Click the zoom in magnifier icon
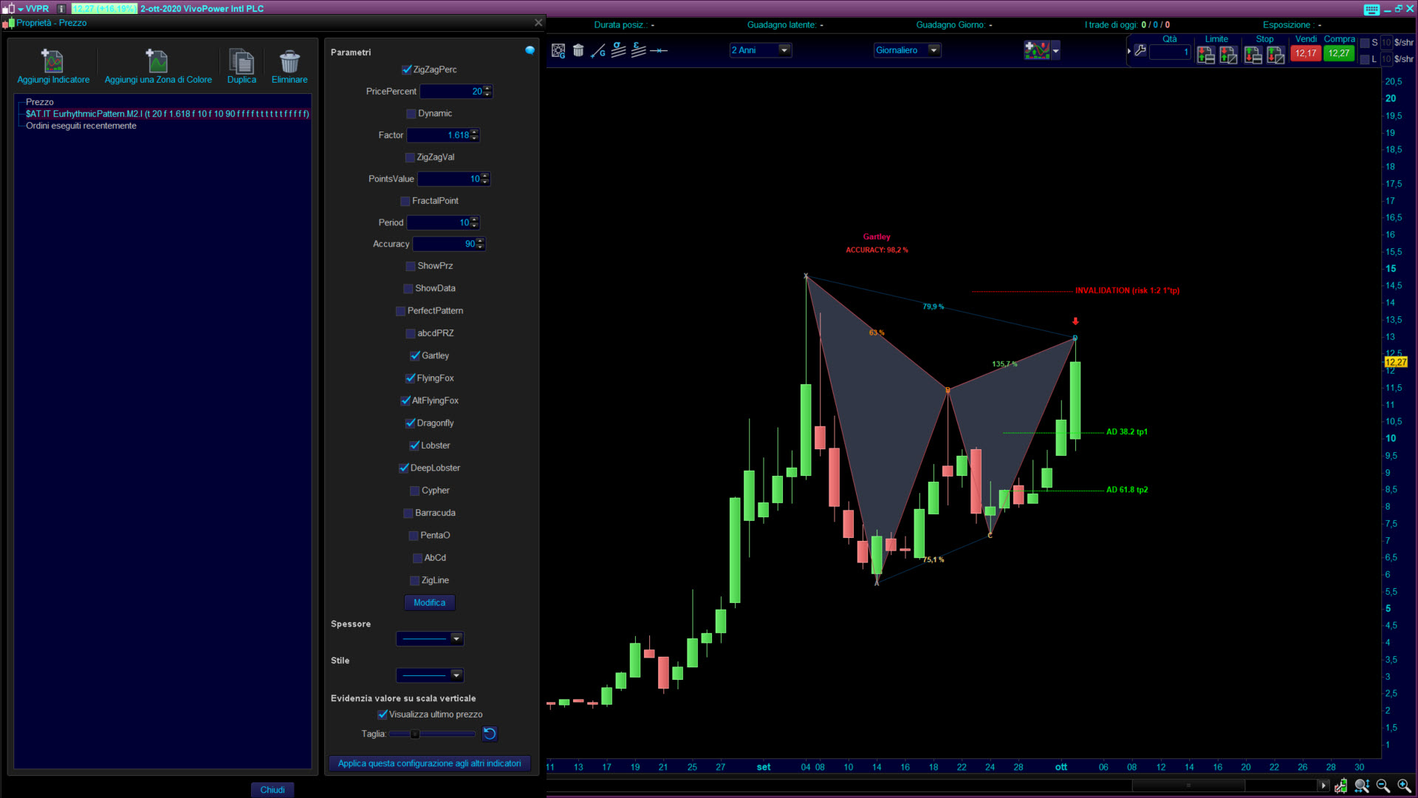Screen dimensions: 1418x798 coord(1403,785)
